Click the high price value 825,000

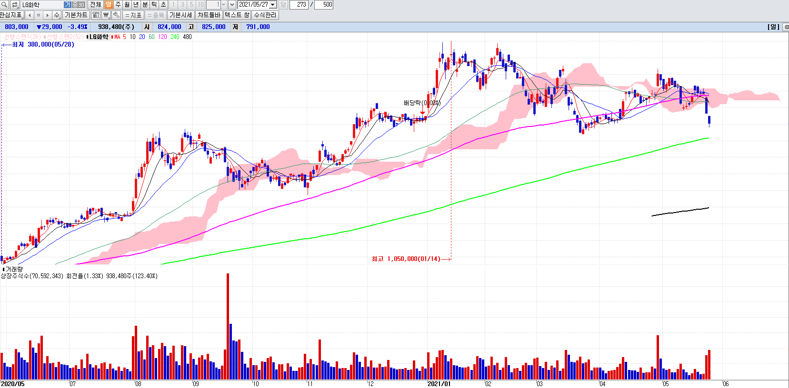pyautogui.click(x=214, y=27)
